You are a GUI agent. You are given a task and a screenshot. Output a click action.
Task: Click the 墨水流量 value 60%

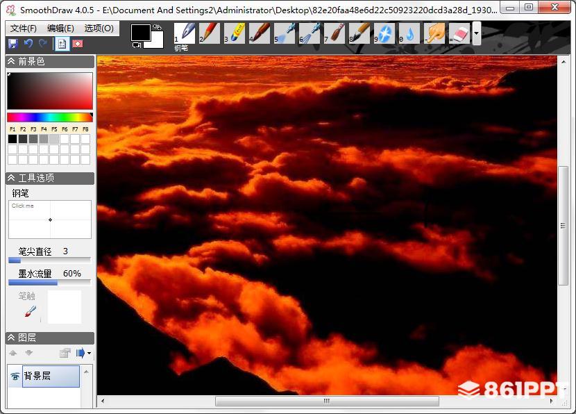click(x=72, y=273)
